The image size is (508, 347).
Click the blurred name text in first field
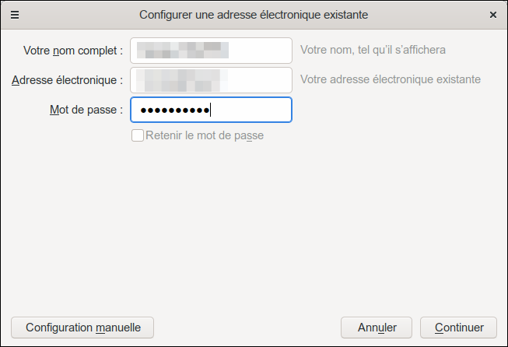(x=183, y=51)
